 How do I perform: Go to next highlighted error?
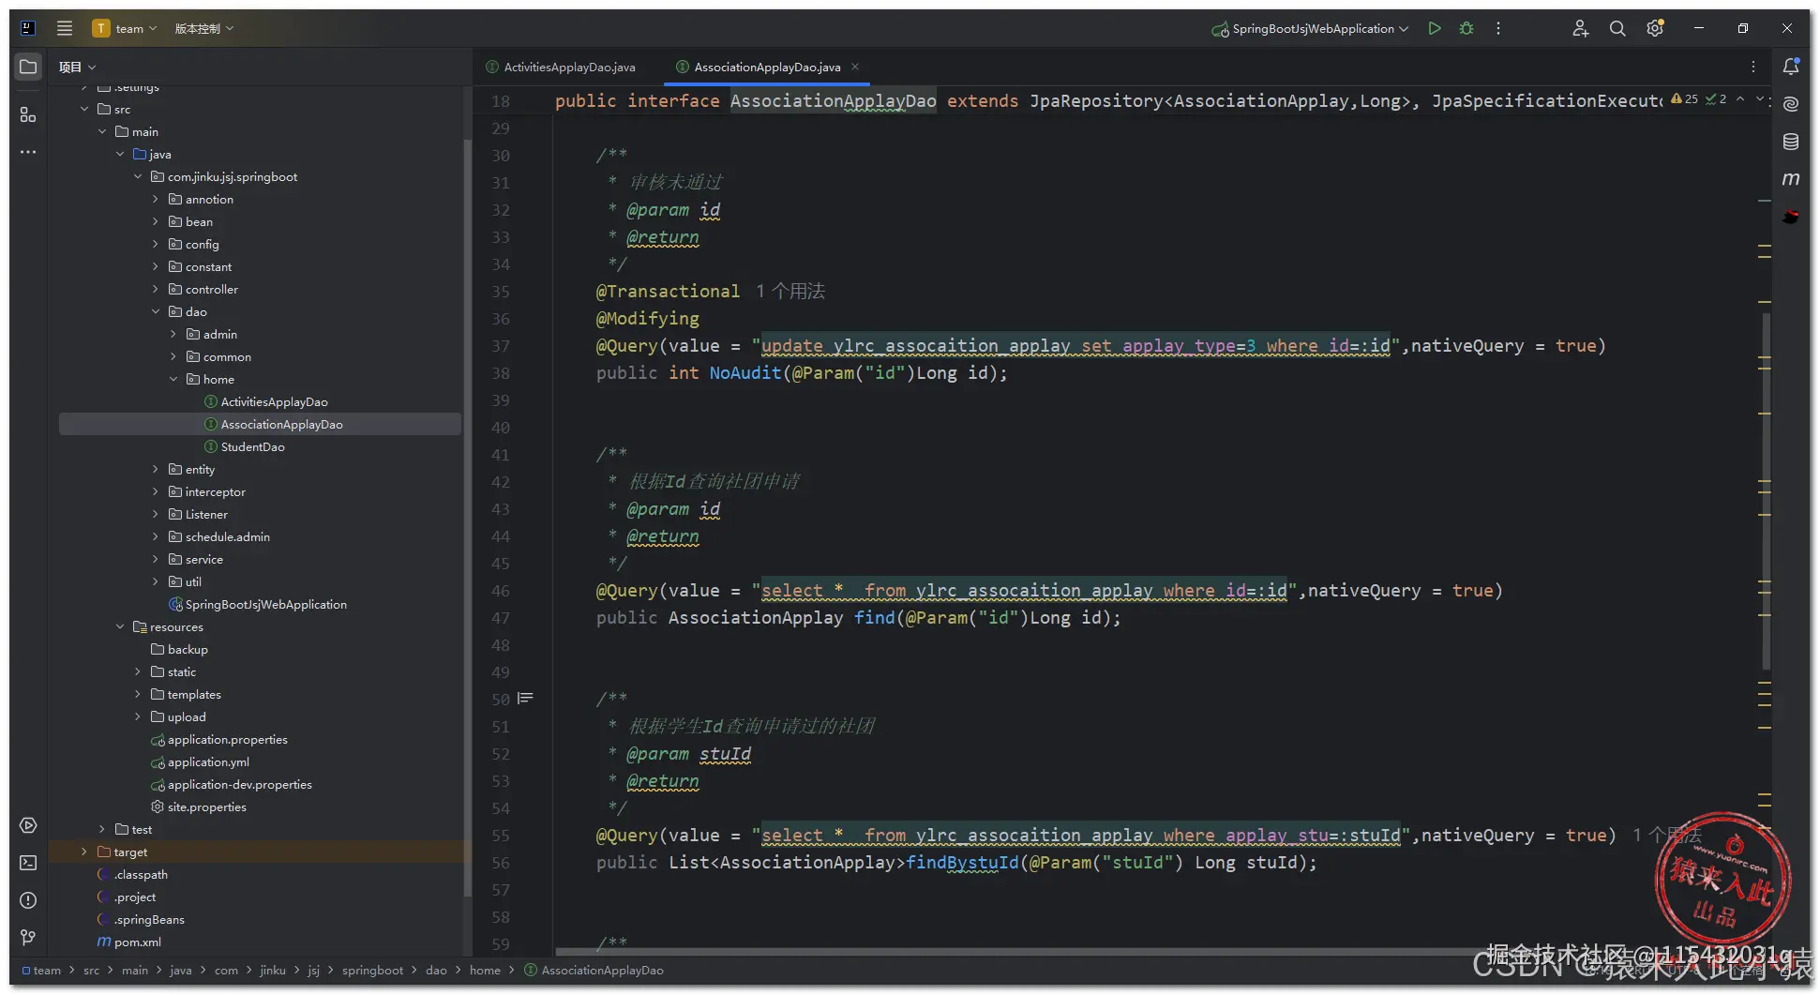(x=1760, y=98)
